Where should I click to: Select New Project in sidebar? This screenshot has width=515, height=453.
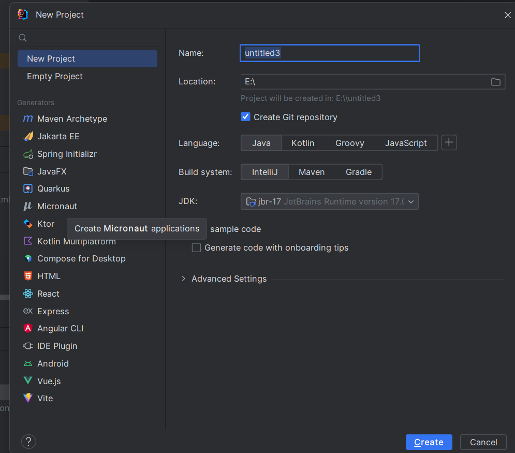87,59
